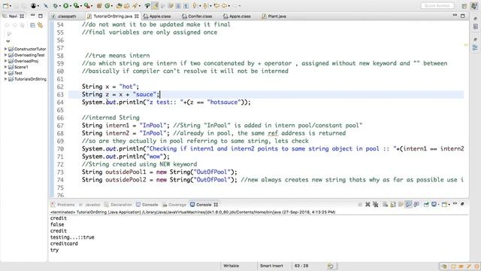Viewport: 481px width, 271px height.
Task: Click the Pin Console icon
Action: point(426,204)
